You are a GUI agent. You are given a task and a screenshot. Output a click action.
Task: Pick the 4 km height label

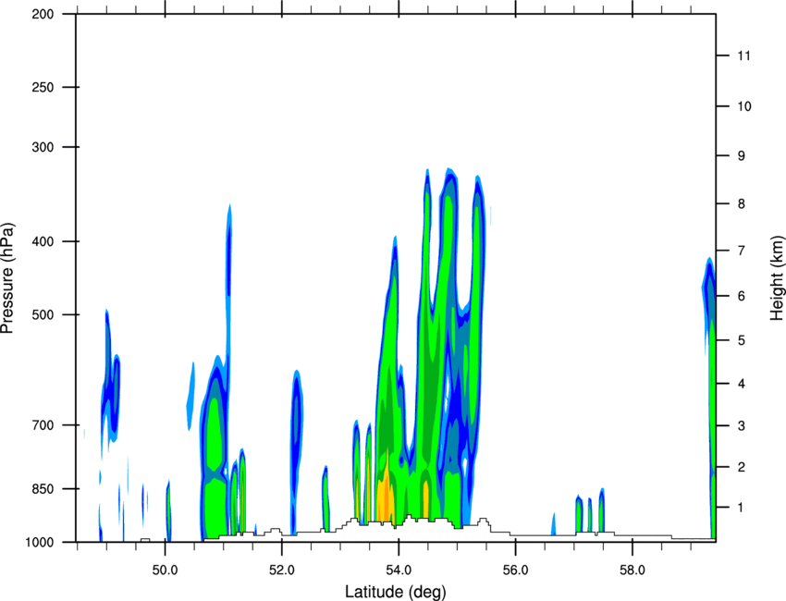(x=742, y=384)
